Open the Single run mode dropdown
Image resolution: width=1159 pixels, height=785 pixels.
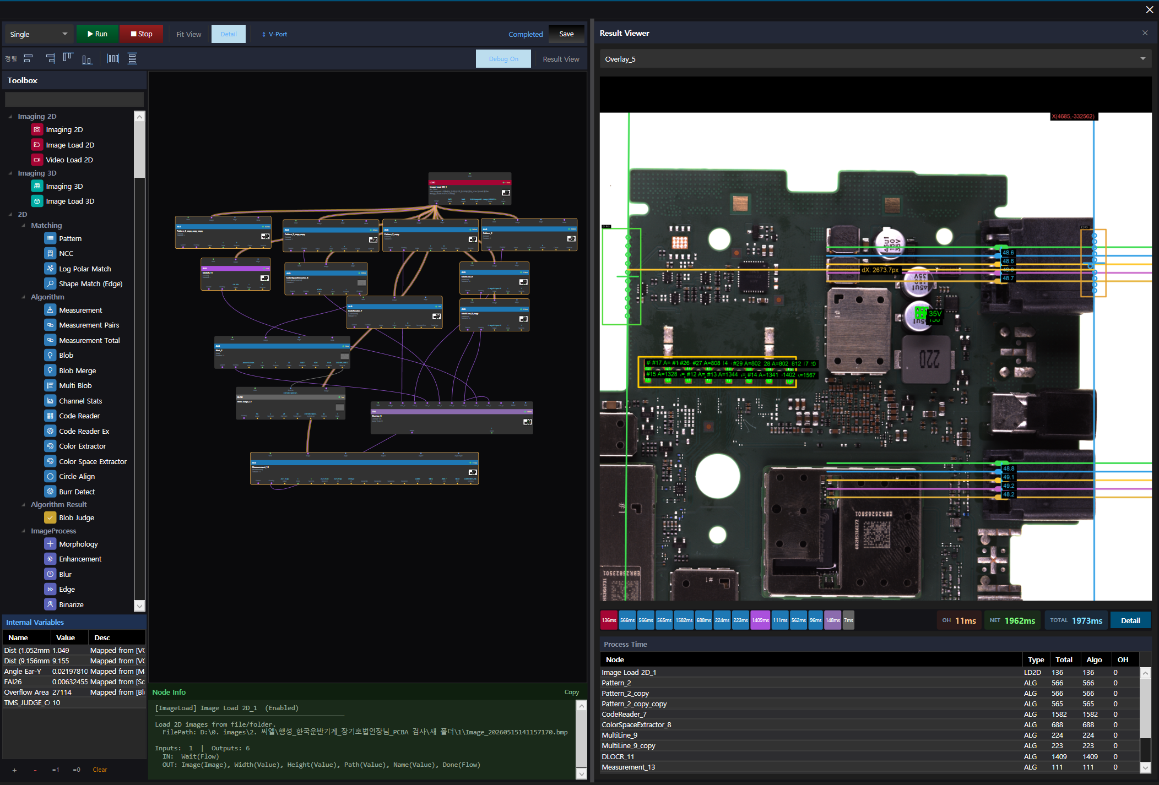(39, 34)
